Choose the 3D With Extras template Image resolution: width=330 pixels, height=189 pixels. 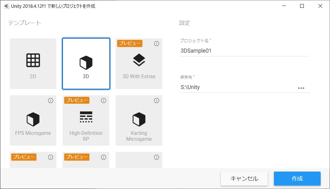point(139,64)
